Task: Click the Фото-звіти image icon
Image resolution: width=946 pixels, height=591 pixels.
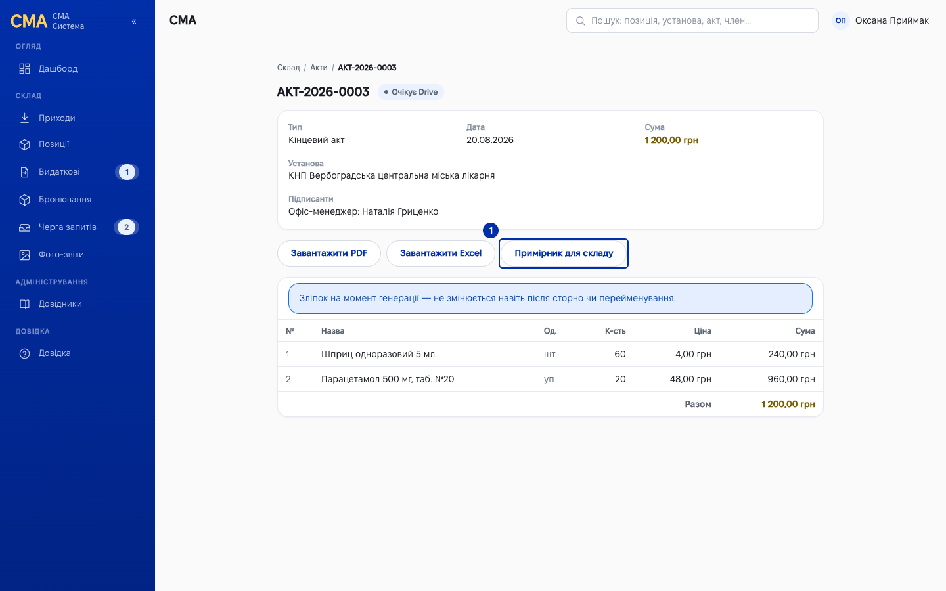Action: point(24,255)
